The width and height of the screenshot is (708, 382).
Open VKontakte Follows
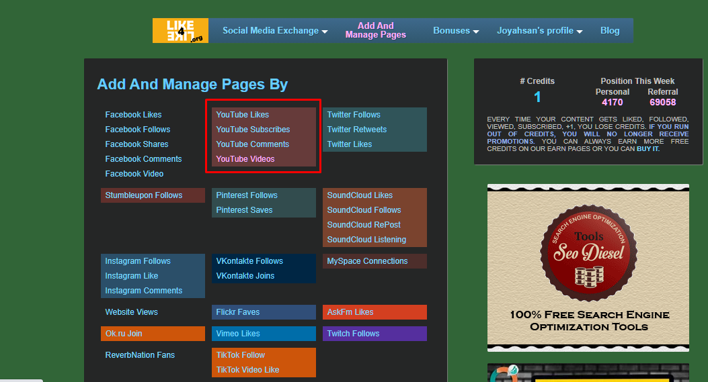tap(249, 261)
